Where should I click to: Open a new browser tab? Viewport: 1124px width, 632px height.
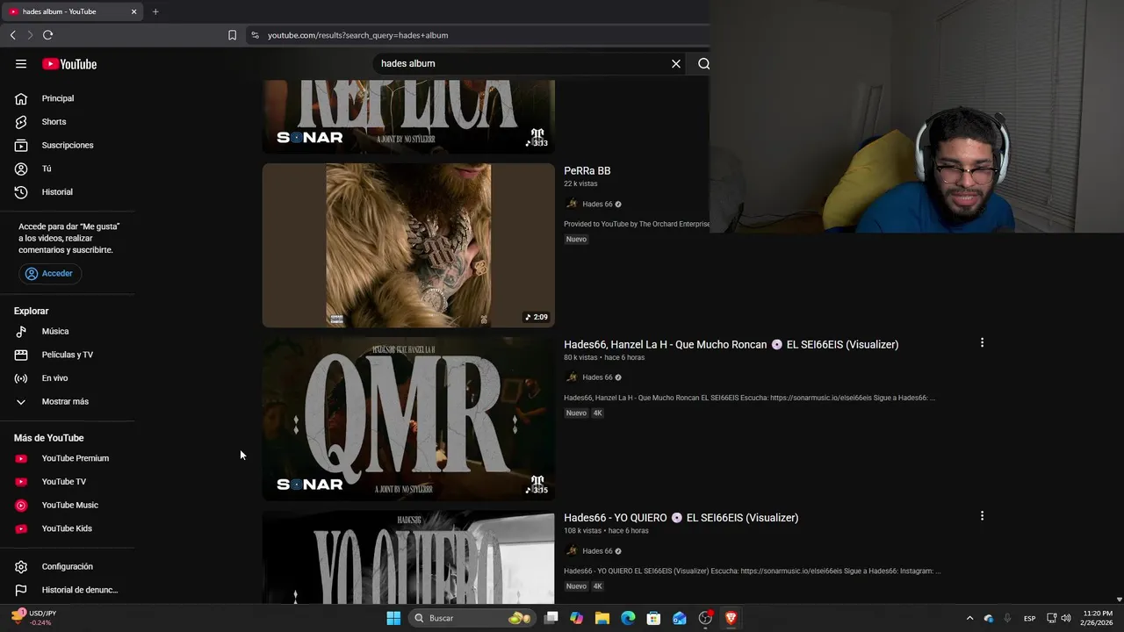[155, 11]
